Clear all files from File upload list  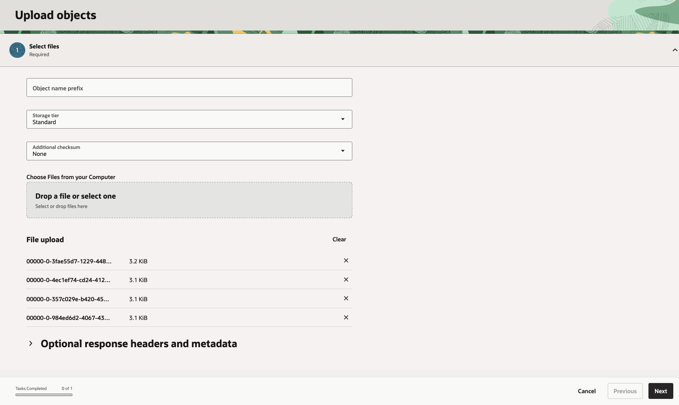tap(339, 239)
